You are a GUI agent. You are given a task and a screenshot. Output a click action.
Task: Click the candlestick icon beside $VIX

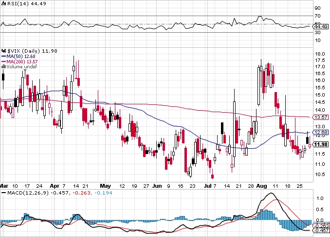click(4, 51)
